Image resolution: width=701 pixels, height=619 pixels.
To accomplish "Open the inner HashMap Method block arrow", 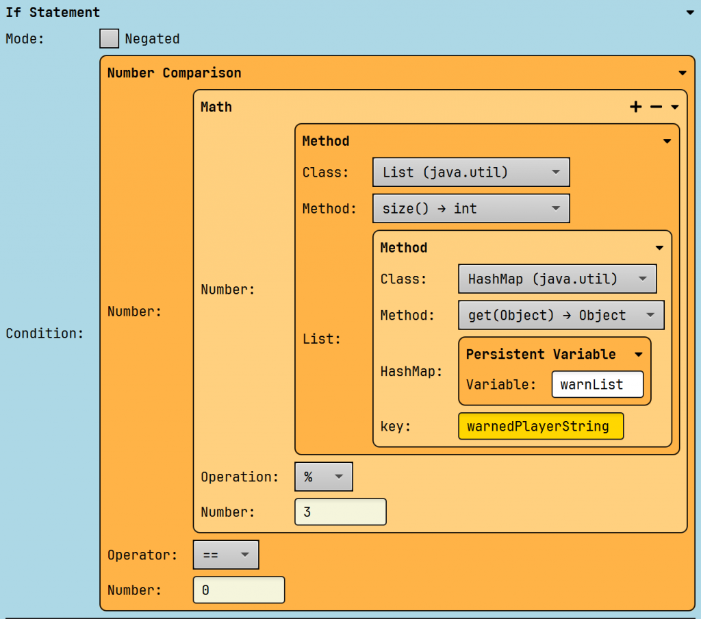I will coord(659,248).
